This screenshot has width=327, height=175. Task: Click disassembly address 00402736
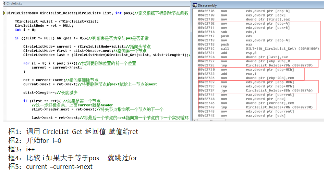point(206,78)
